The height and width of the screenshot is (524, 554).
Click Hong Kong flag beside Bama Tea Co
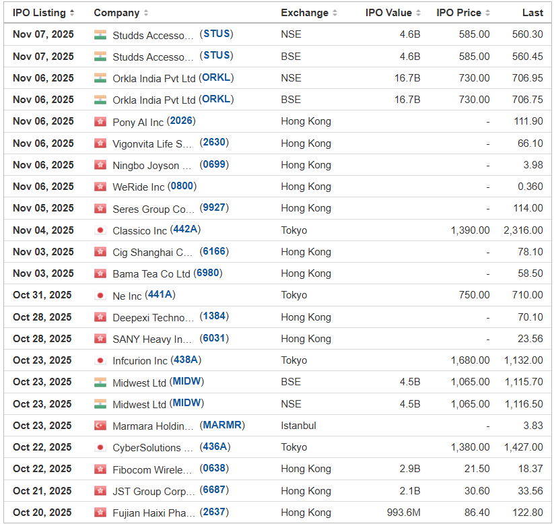pos(100,273)
